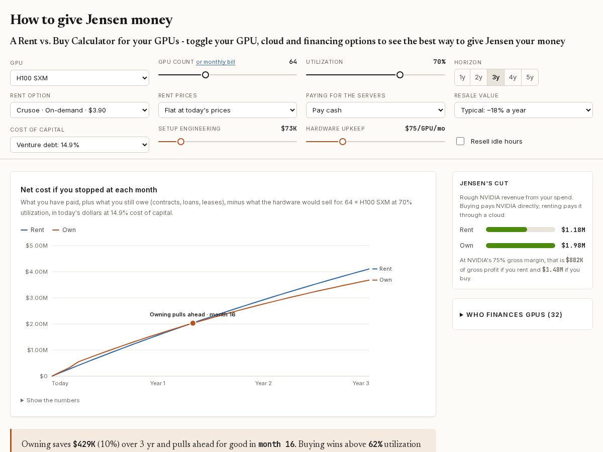Click the $2.00M y-axis label
Viewport: 603px width, 452px height.
coord(37,324)
